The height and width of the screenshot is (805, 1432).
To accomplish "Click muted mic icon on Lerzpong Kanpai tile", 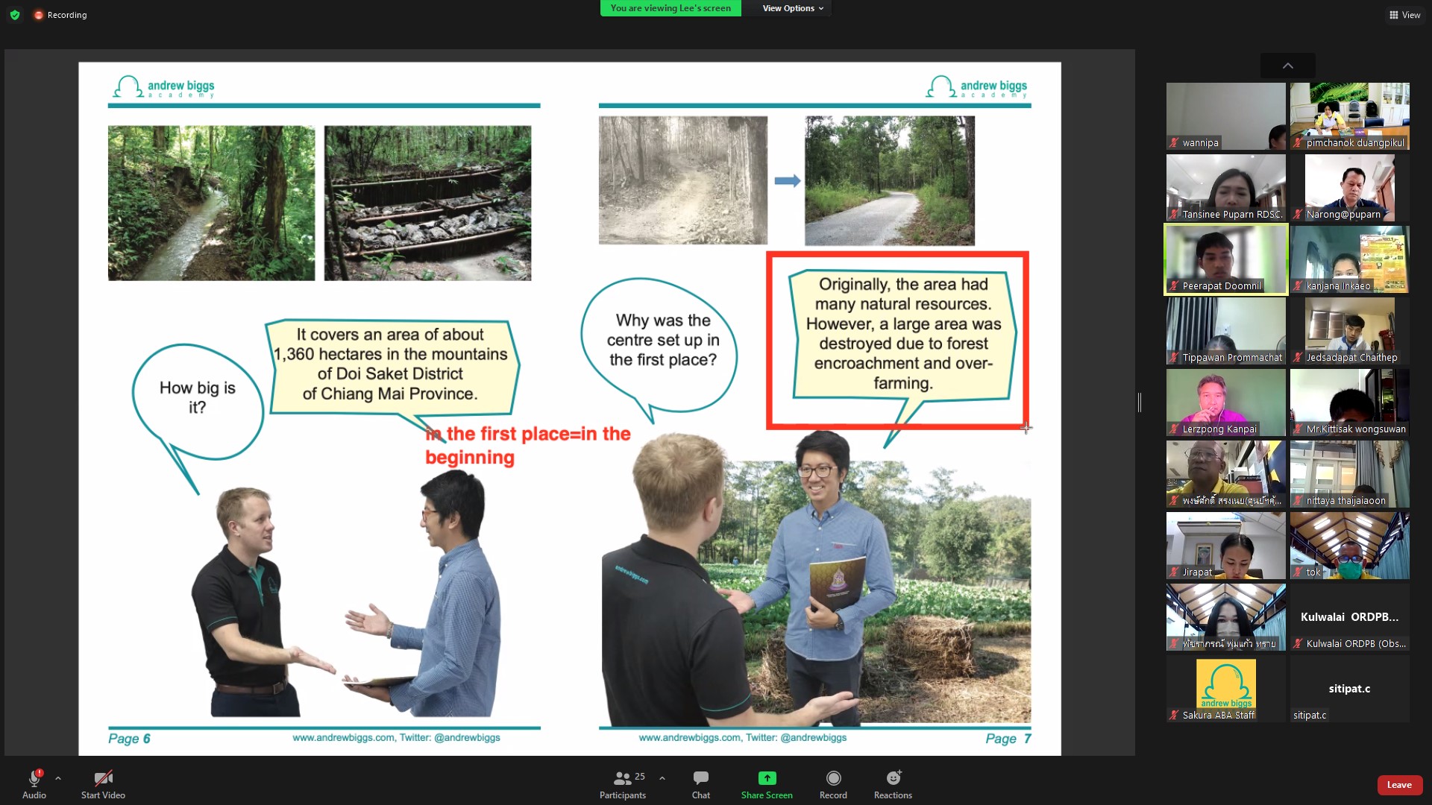I will 1175,429.
